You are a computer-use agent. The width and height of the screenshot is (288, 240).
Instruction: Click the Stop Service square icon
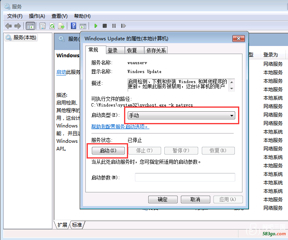click(105, 26)
